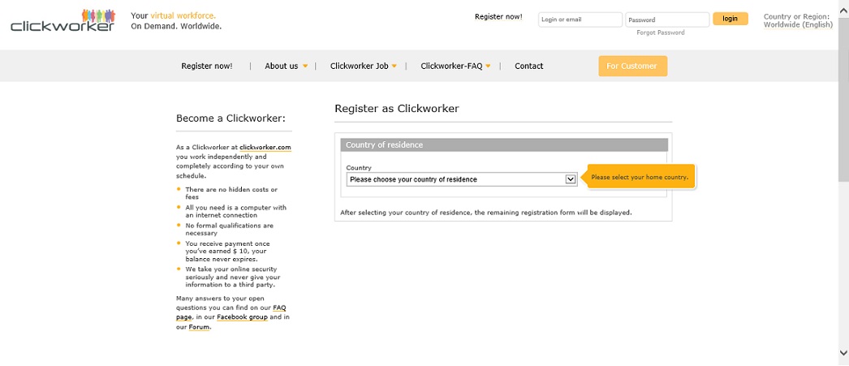
Task: Expand the About us menu arrow
Action: coord(305,66)
